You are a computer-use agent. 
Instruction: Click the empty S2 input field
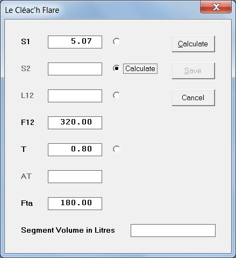(75, 69)
